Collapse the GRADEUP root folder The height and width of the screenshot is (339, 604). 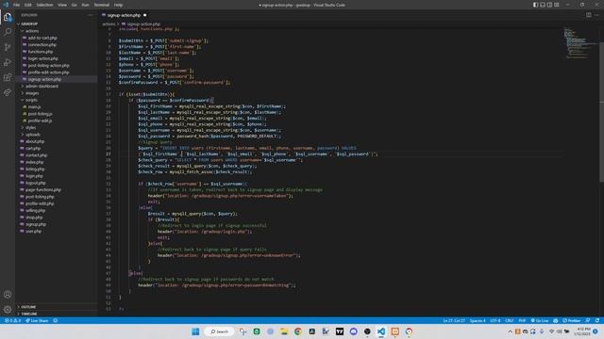[x=57, y=24]
